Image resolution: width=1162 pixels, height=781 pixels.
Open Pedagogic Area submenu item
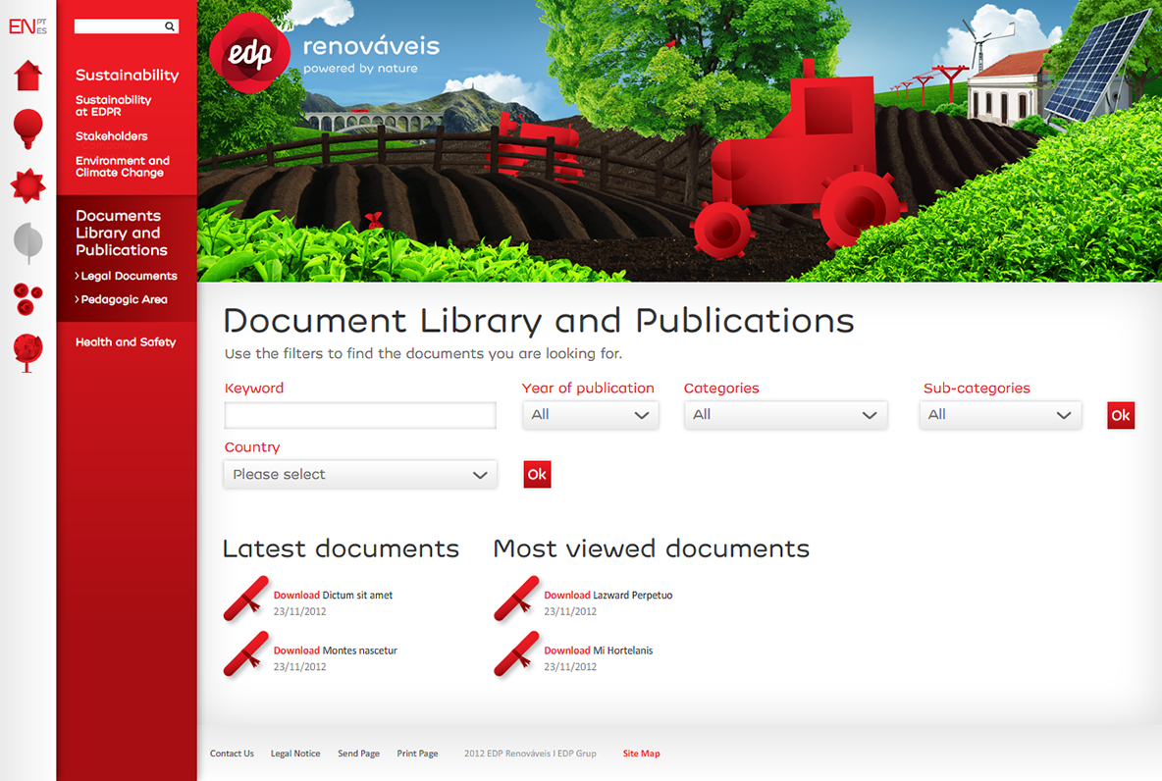121,299
